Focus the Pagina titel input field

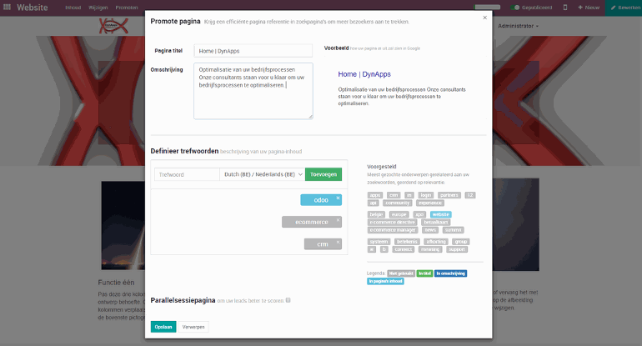click(x=253, y=51)
